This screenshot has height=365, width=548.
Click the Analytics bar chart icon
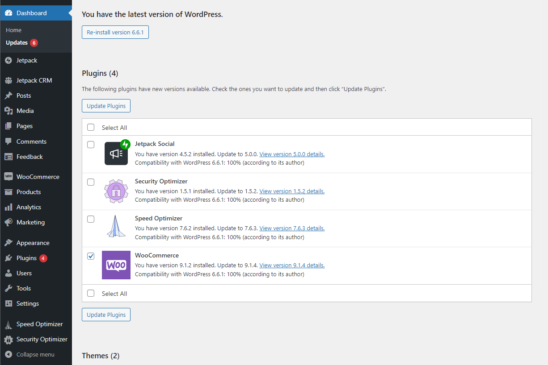click(x=8, y=207)
